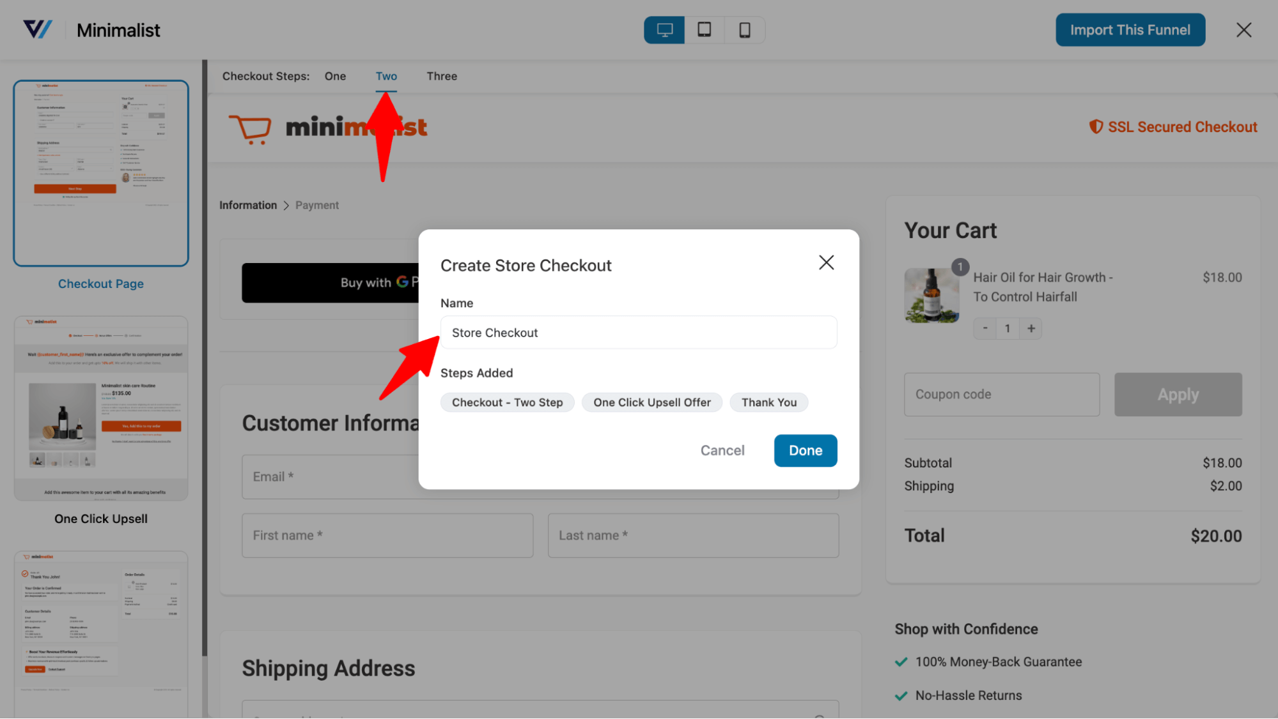This screenshot has width=1278, height=719.
Task: Click the Shop with Confidence heading
Action: click(966, 629)
